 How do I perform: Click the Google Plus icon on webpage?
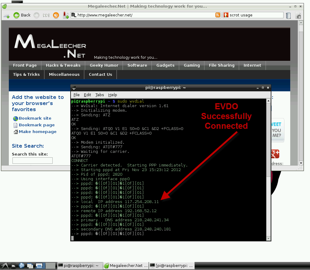(275, 154)
